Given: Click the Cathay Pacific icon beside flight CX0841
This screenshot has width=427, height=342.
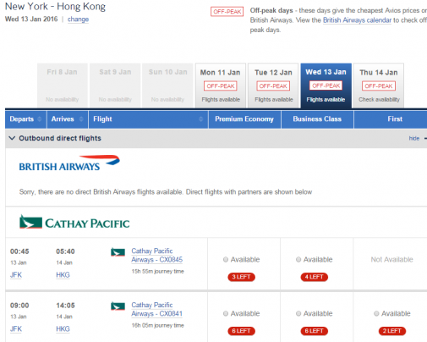Looking at the screenshot, I should (118, 306).
